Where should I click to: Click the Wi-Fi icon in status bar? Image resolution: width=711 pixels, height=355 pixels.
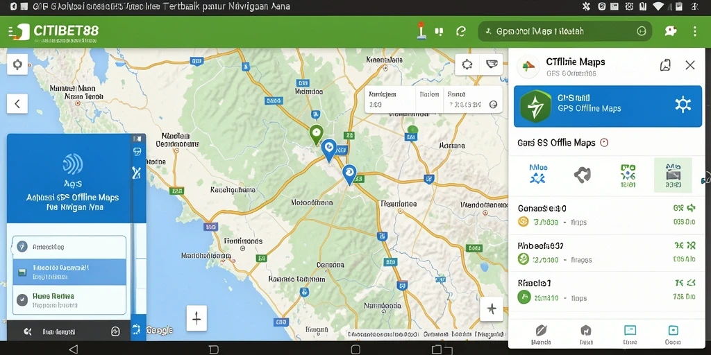[x=658, y=6]
